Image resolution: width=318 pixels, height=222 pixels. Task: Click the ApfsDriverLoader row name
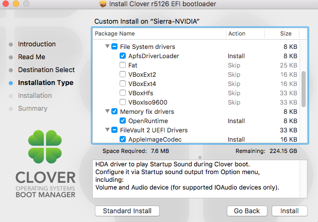point(154,56)
